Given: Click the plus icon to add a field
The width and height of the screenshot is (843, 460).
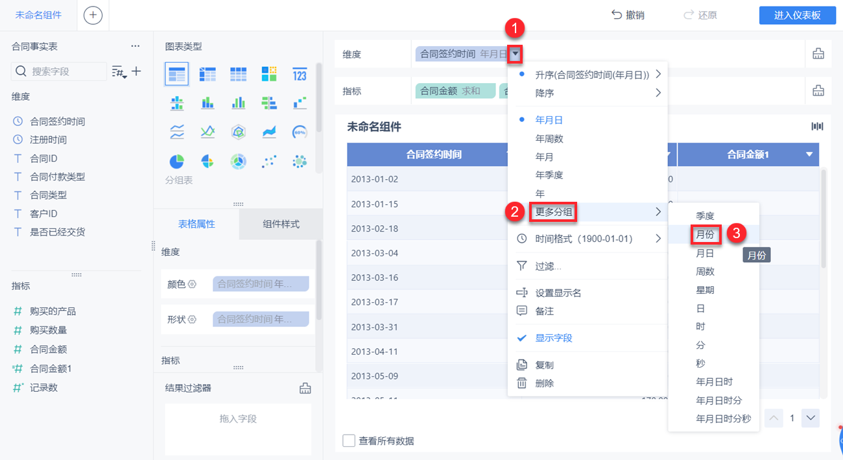Looking at the screenshot, I should point(136,71).
